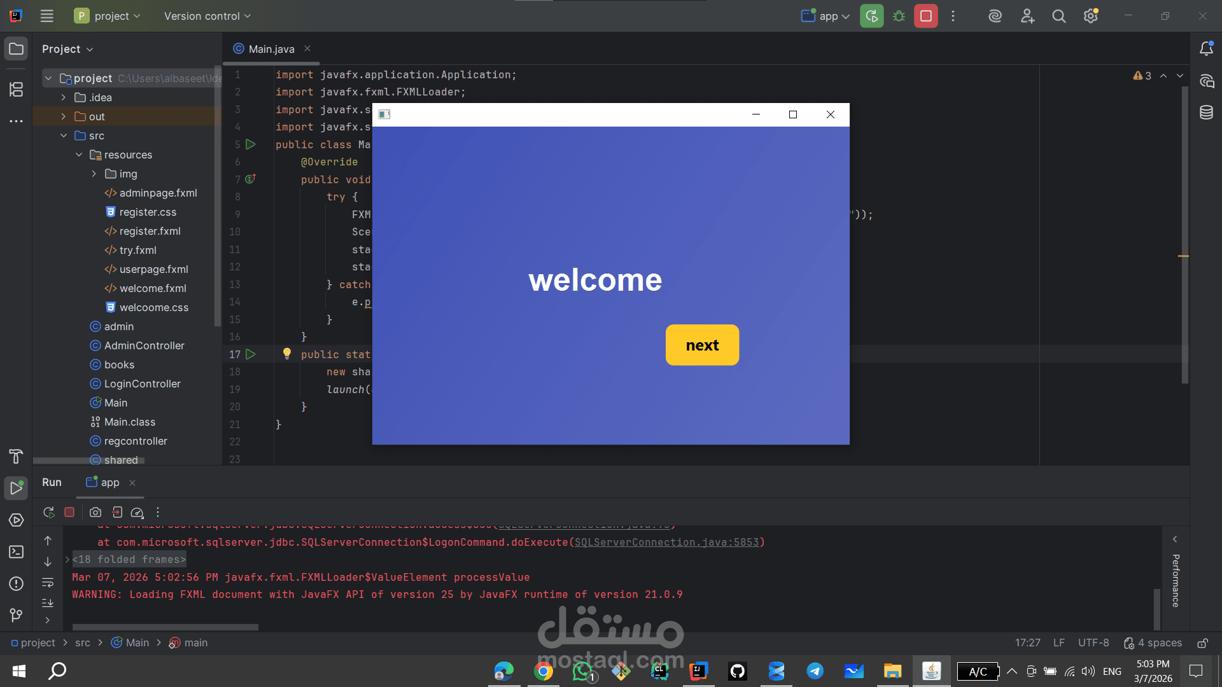Image resolution: width=1222 pixels, height=687 pixels.
Task: Toggle soft-wrap in the Run console
Action: [x=48, y=583]
